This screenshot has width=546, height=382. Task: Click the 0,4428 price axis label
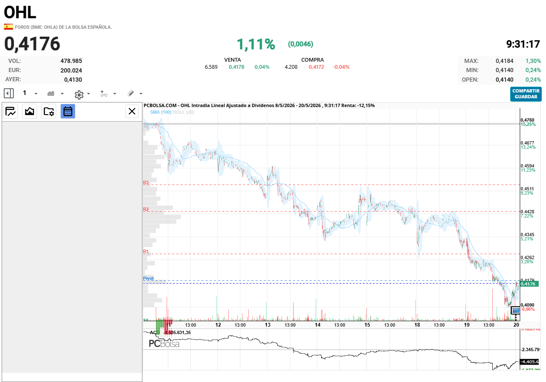pos(528,212)
